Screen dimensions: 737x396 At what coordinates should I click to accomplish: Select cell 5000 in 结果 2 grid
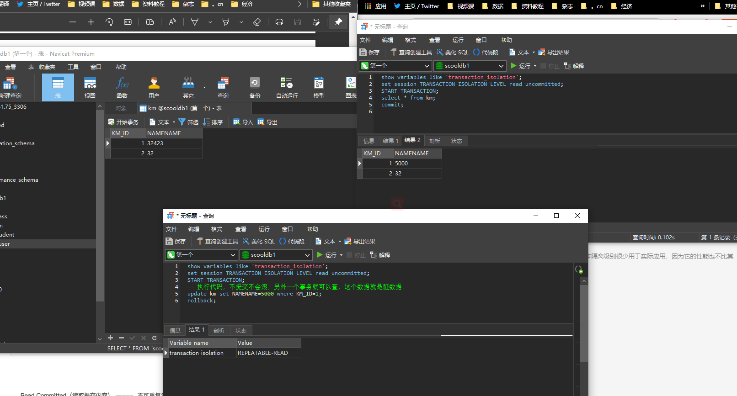pyautogui.click(x=417, y=163)
